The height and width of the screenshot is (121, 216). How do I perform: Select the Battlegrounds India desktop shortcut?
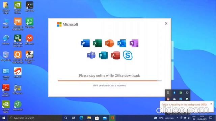click(x=29, y=57)
